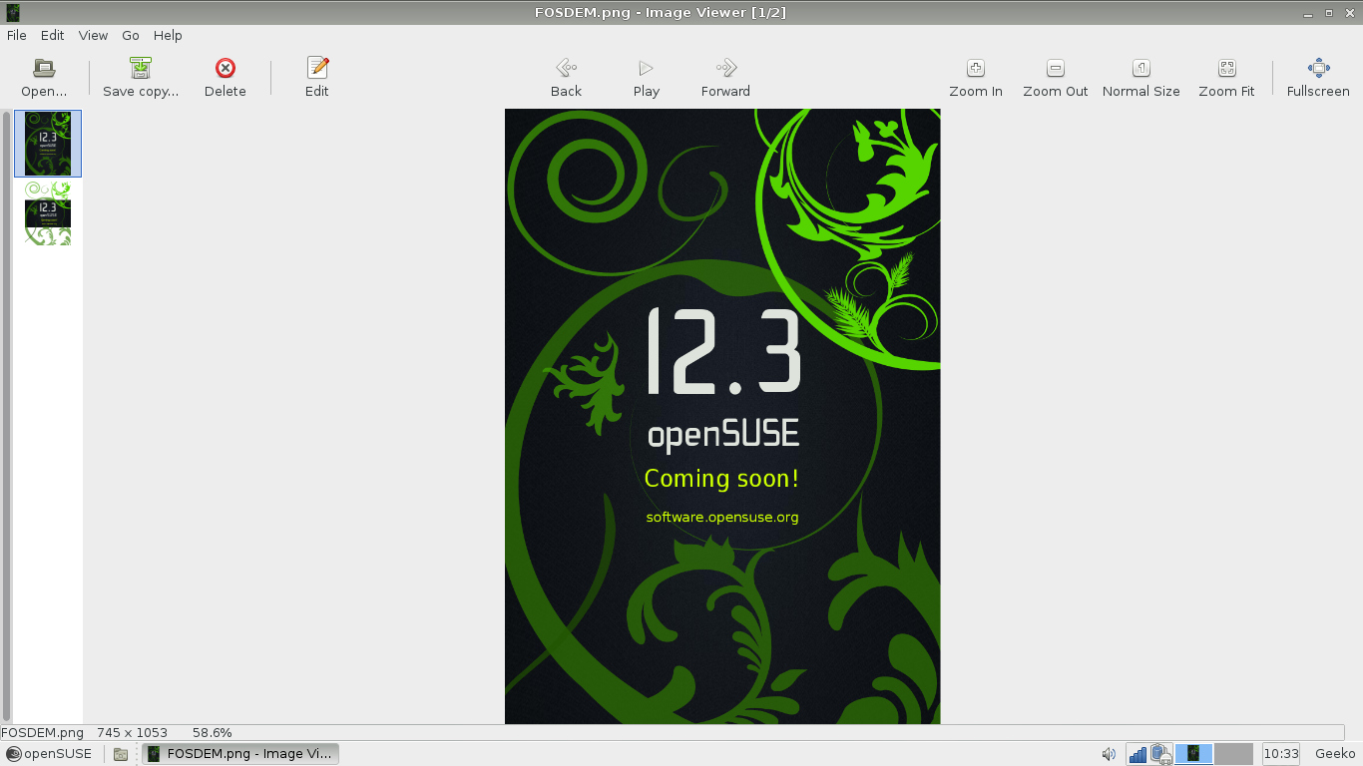Switch to the second gray workspace
This screenshot has width=1363, height=766.
point(1233,754)
